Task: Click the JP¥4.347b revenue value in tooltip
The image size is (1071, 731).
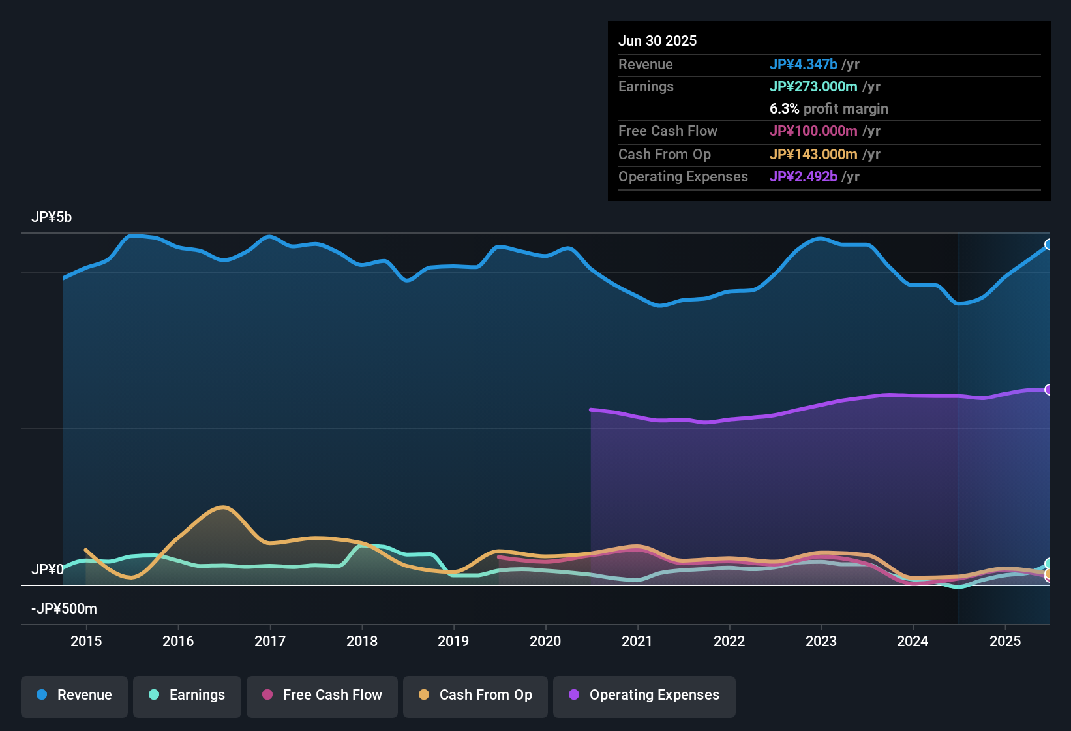Action: 804,64
